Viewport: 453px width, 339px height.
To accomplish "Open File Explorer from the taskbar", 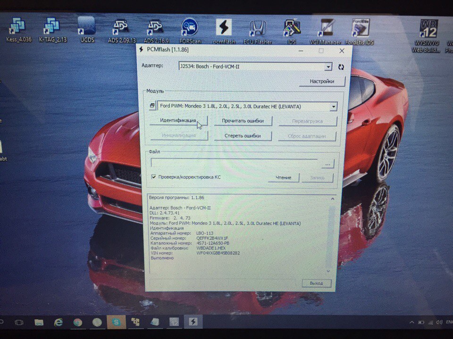I will click(39, 322).
